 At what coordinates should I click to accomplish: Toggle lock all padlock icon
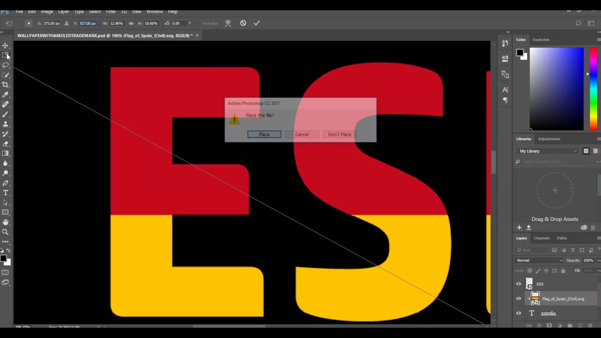click(562, 270)
